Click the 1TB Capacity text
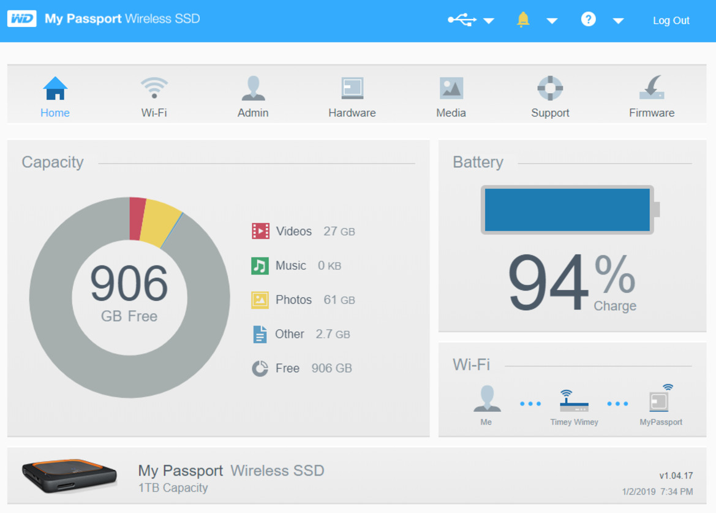 pos(173,488)
